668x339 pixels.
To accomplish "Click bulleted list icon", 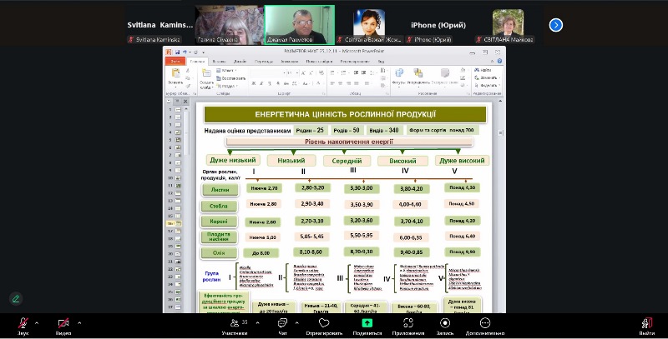I will [333, 73].
